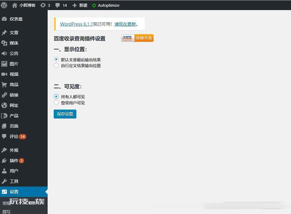Click the 商品 shopping cart icon

coord(4,85)
